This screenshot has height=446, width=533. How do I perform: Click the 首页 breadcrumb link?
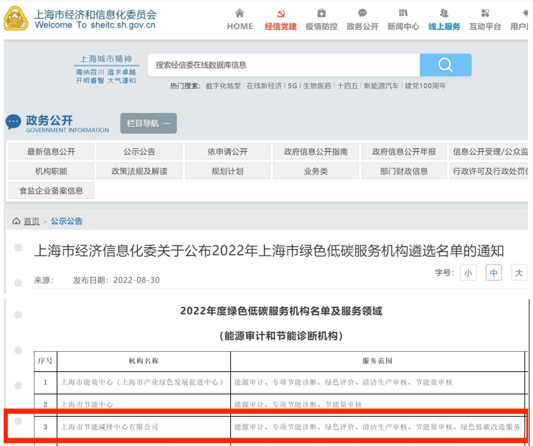point(32,222)
